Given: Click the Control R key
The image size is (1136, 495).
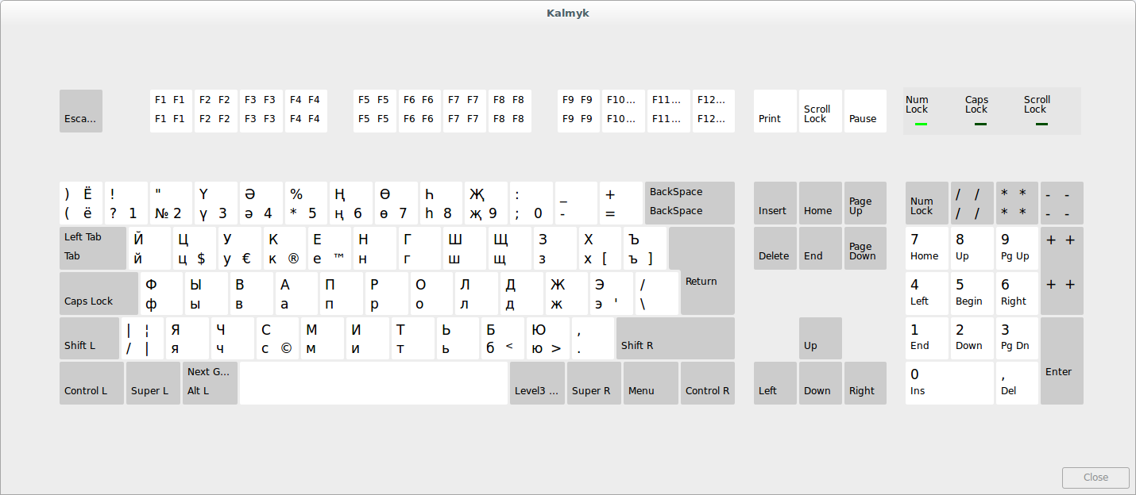Looking at the screenshot, I should (x=708, y=383).
